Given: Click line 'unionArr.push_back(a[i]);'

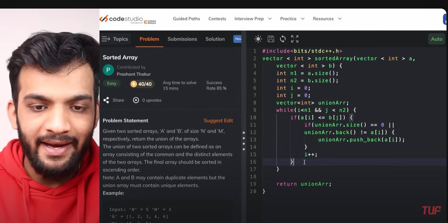Looking at the screenshot, I should [x=361, y=139].
